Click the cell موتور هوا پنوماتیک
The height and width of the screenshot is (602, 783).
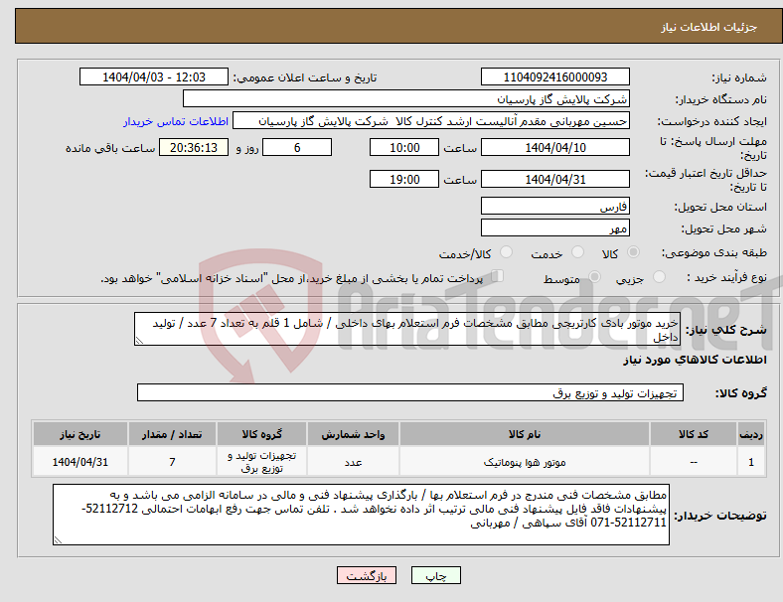click(525, 462)
